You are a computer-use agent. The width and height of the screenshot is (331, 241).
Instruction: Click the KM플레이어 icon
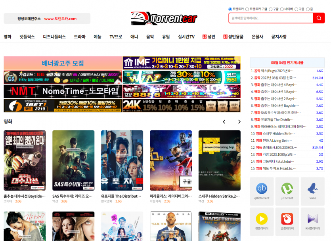click(312, 219)
